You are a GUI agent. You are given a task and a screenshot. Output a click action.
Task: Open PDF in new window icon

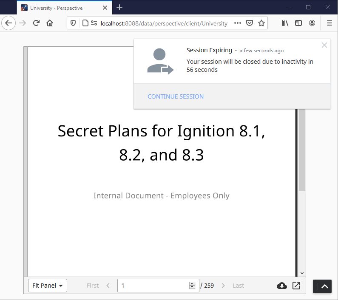(296, 286)
